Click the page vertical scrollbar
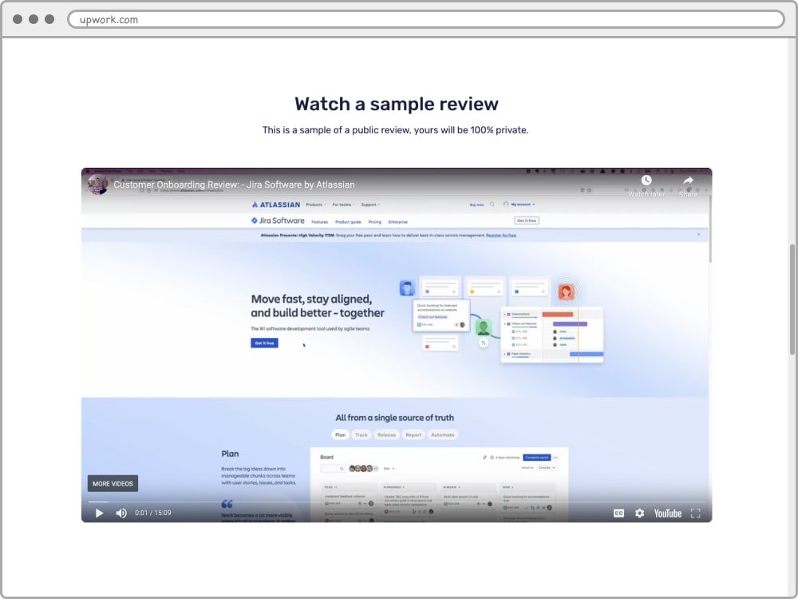The image size is (798, 599). (x=792, y=299)
